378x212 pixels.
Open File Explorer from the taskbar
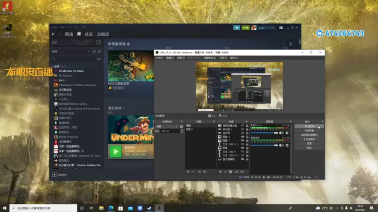[101, 208]
